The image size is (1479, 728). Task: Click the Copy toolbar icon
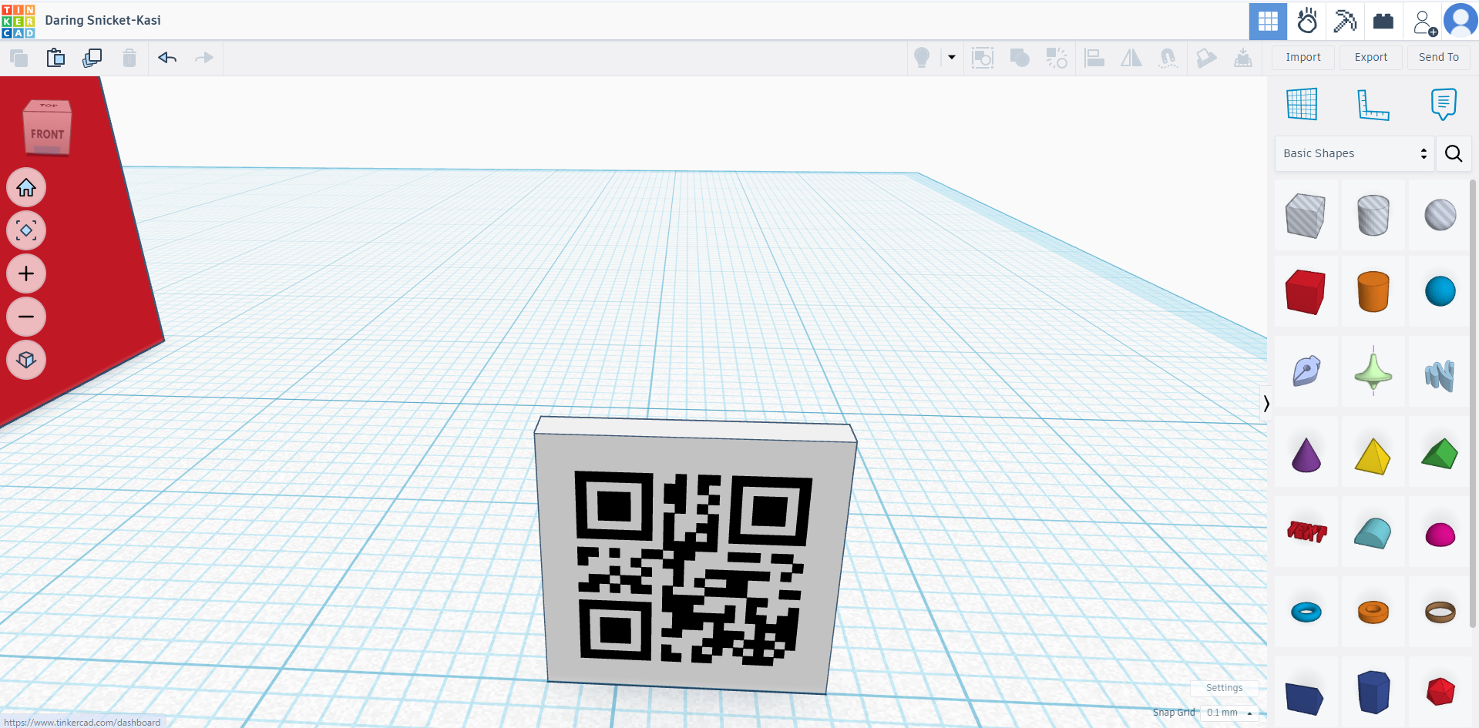(18, 58)
